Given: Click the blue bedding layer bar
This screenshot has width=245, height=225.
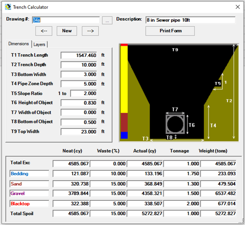Looking at the screenshot, I should pos(124,135).
